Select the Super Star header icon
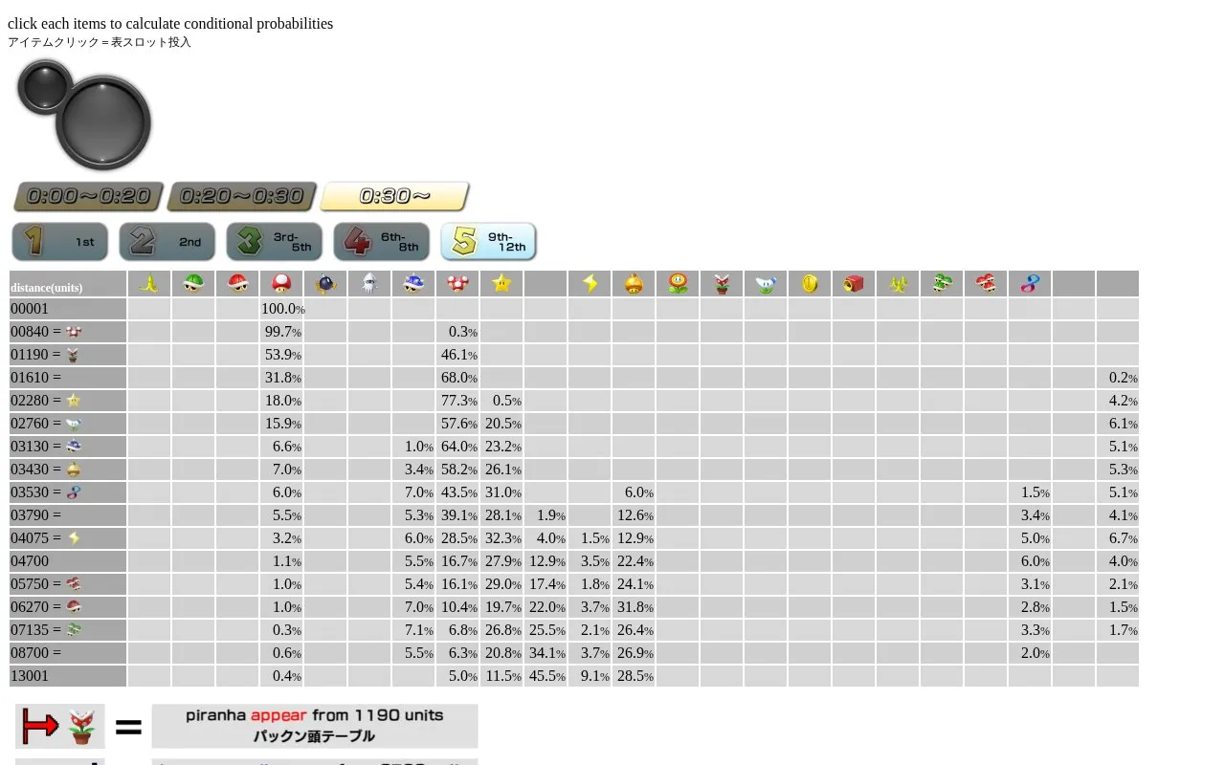This screenshot has width=1225, height=765. [501, 283]
